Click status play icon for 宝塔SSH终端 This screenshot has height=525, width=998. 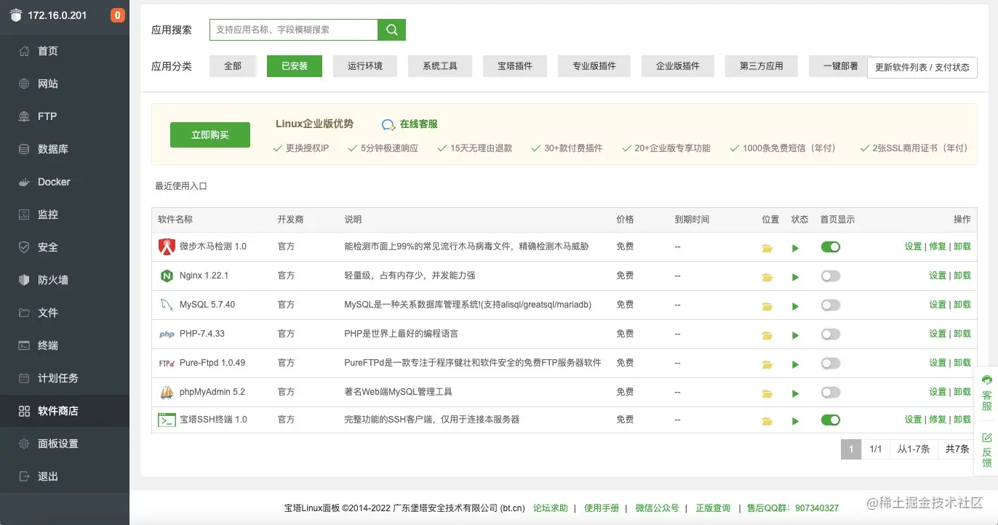point(795,421)
